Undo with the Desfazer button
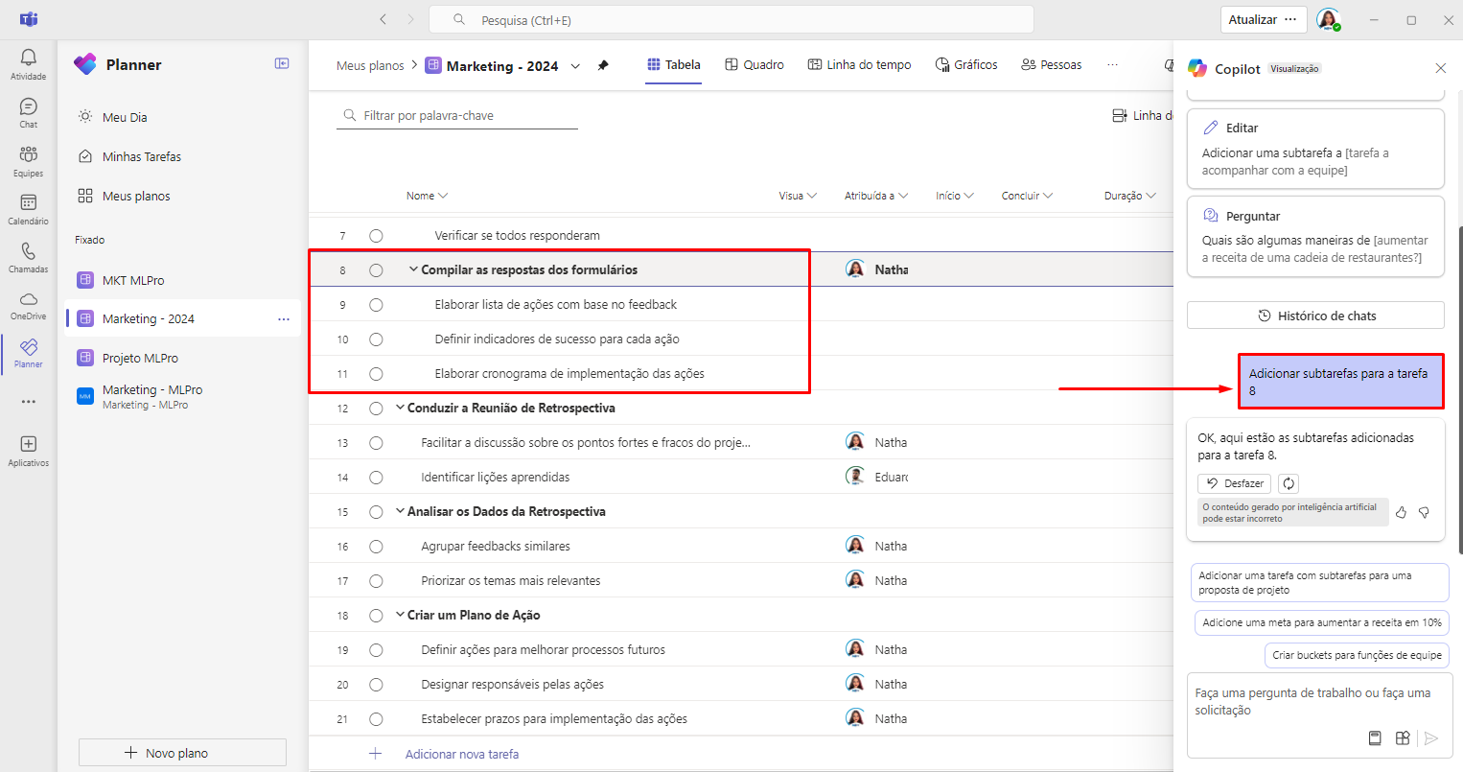1463x772 pixels. 1234,483
